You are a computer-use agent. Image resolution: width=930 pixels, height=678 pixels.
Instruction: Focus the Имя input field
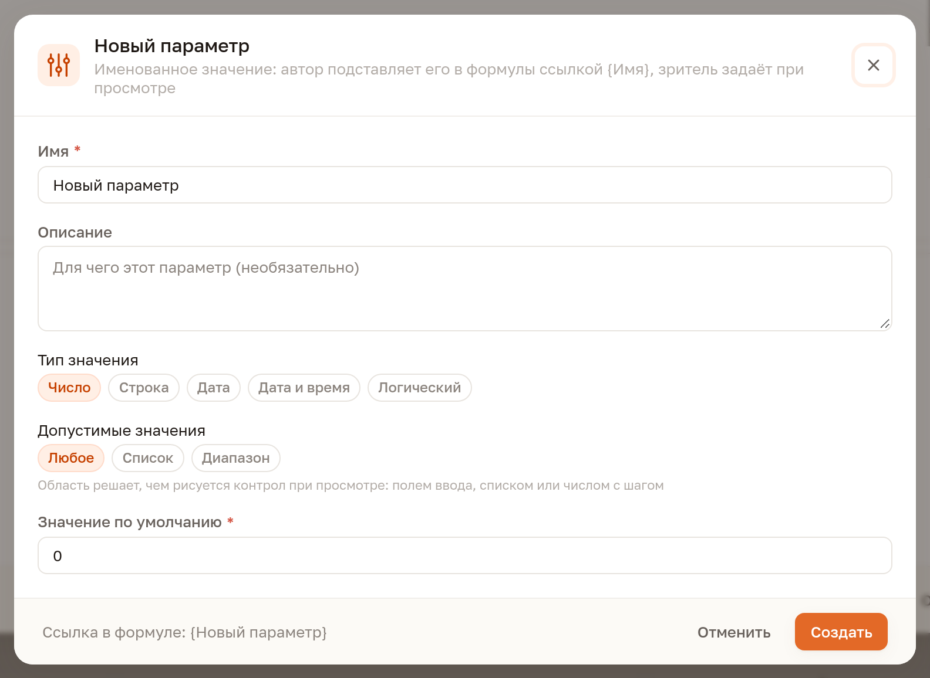click(465, 185)
